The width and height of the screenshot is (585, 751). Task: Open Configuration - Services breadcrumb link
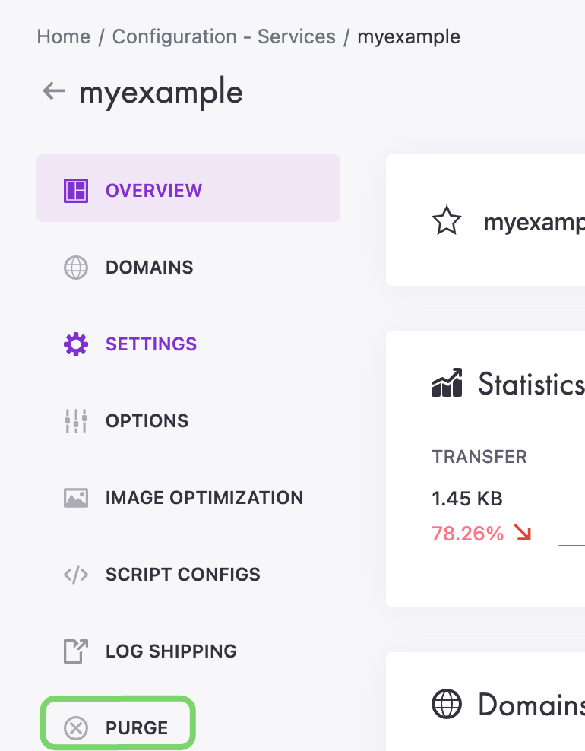pyautogui.click(x=224, y=36)
